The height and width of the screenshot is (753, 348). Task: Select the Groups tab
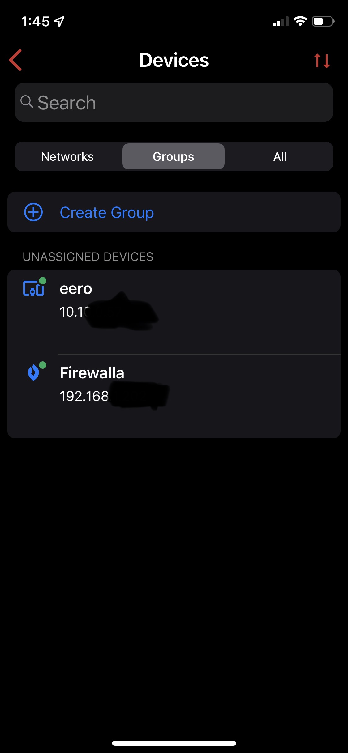click(173, 156)
